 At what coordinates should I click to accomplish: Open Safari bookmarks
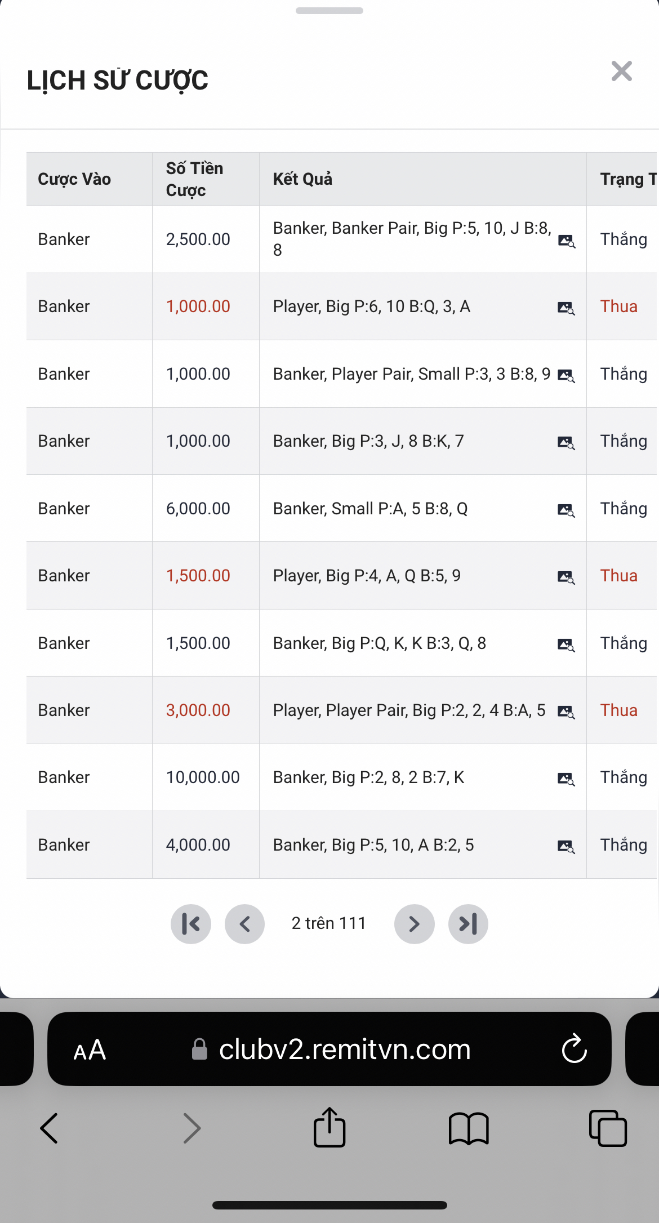(469, 1128)
